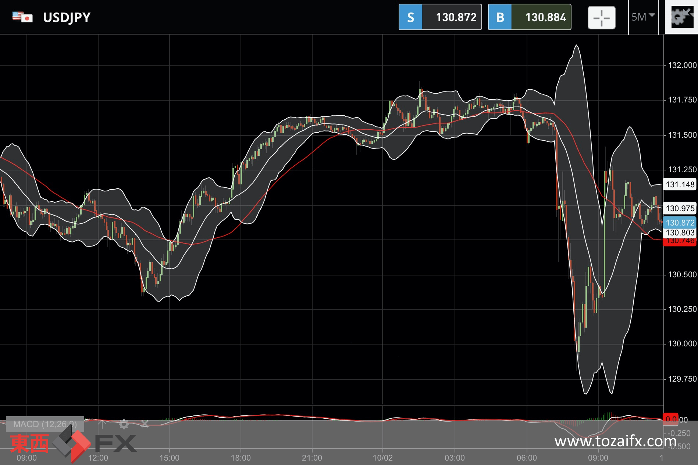This screenshot has width=698, height=465.
Task: Toggle the crosshair cursor button
Action: click(x=601, y=17)
